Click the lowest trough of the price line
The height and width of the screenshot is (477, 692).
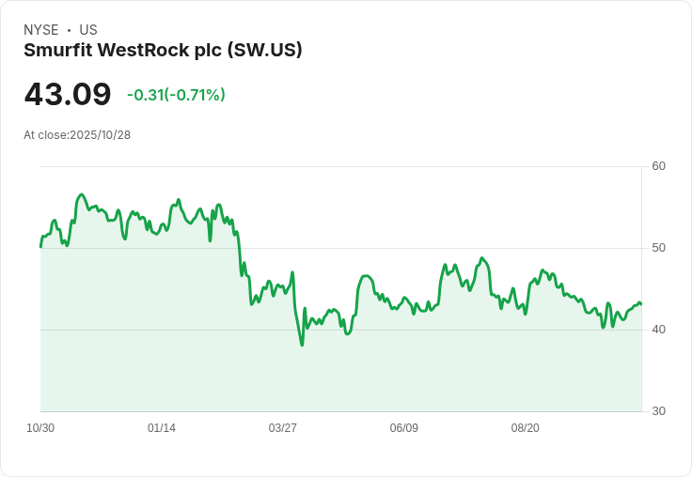[x=302, y=346]
